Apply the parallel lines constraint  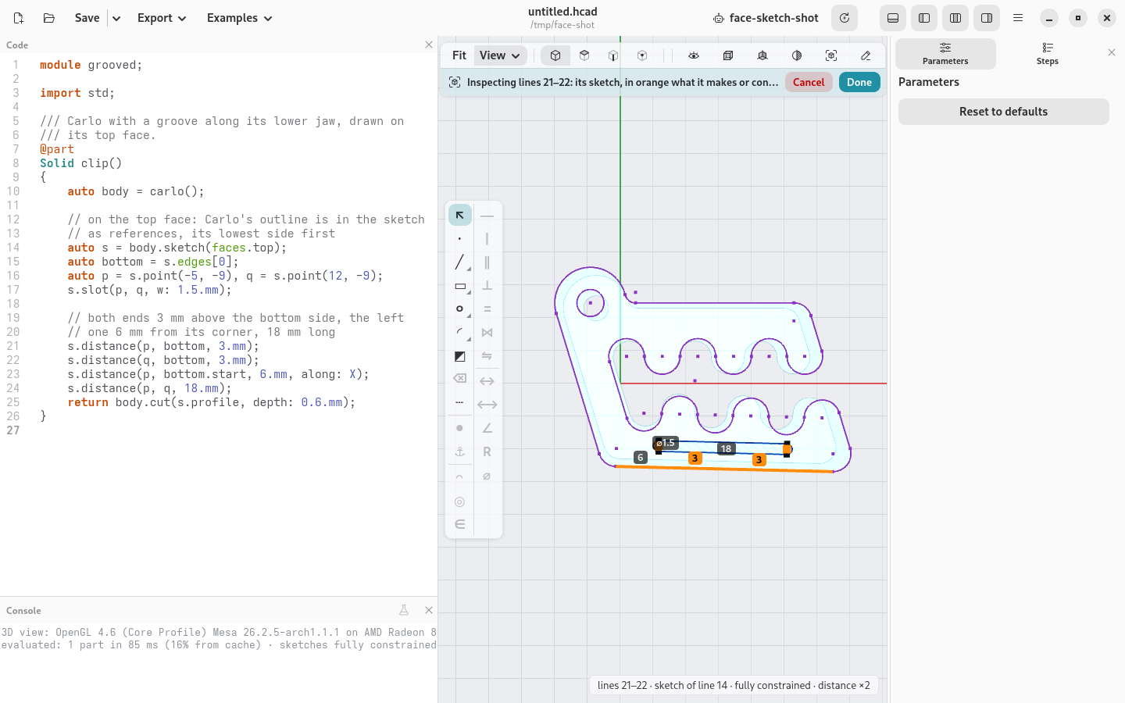click(487, 262)
